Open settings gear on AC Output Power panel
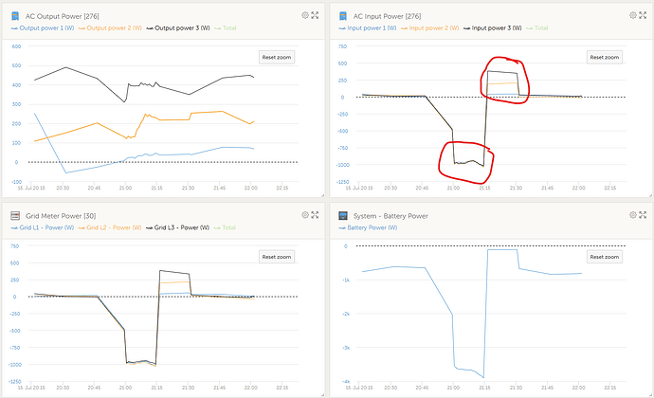This screenshot has height=398, width=654. tap(305, 15)
